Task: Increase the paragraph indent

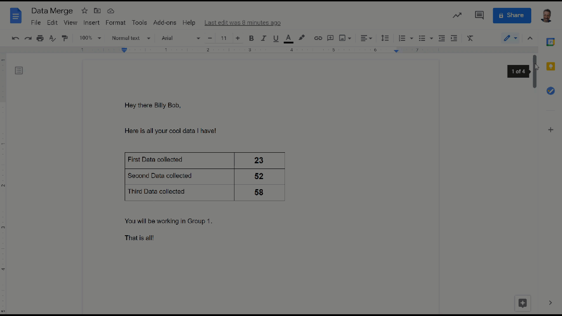Action: point(454,38)
